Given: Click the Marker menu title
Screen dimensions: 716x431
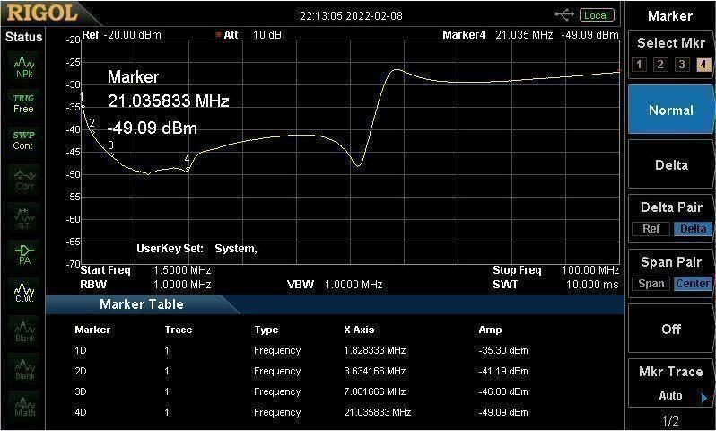Looking at the screenshot, I should pos(670,16).
